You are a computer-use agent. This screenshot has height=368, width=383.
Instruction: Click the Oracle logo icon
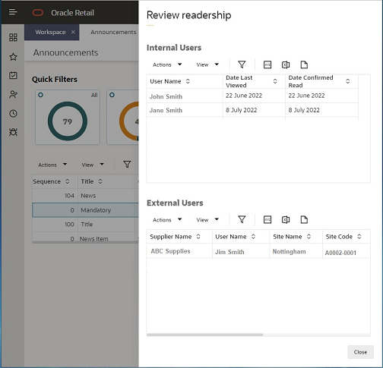point(38,12)
